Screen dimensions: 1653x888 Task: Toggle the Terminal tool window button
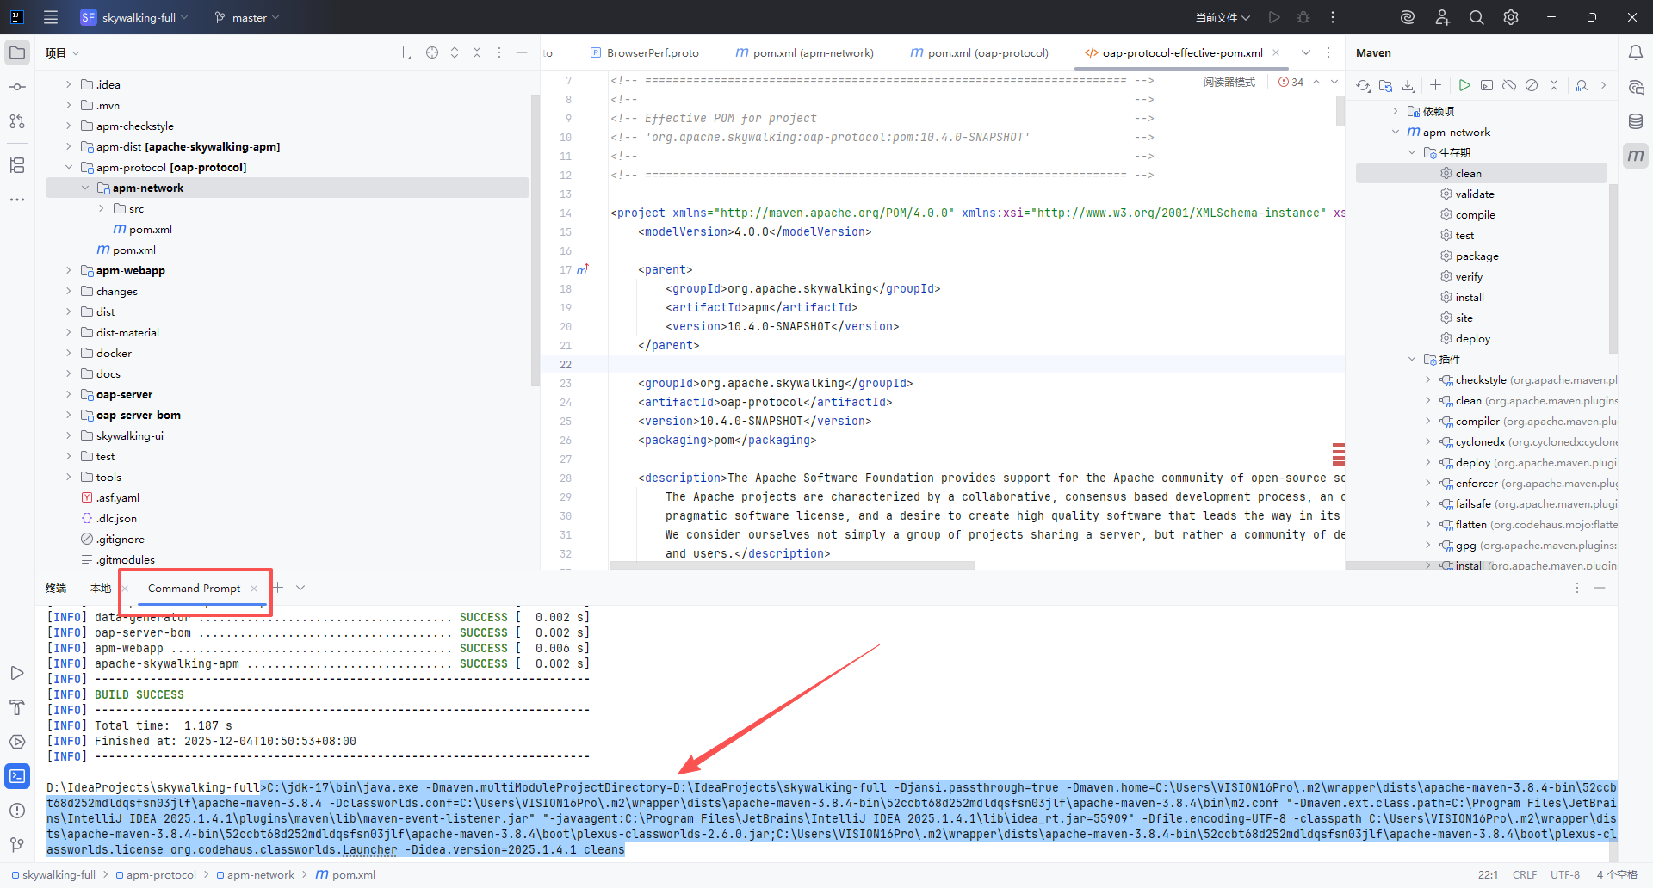[x=17, y=776]
